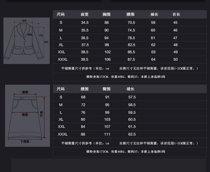Click the 胸围 column header
This screenshot has height=172, width=210.
click(x=107, y=14)
